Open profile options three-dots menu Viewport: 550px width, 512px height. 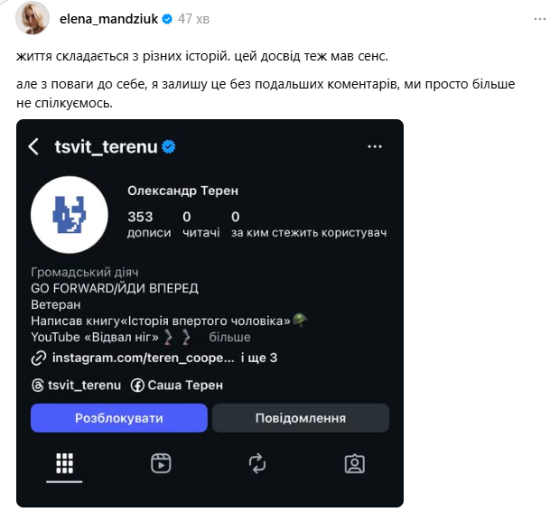point(375,146)
